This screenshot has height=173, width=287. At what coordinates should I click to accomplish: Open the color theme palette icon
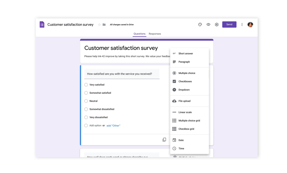(200, 25)
